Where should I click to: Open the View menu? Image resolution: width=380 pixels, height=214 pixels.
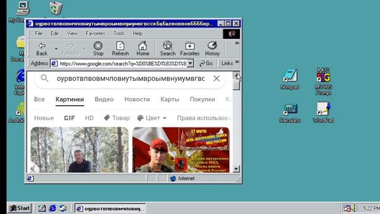coord(72,33)
